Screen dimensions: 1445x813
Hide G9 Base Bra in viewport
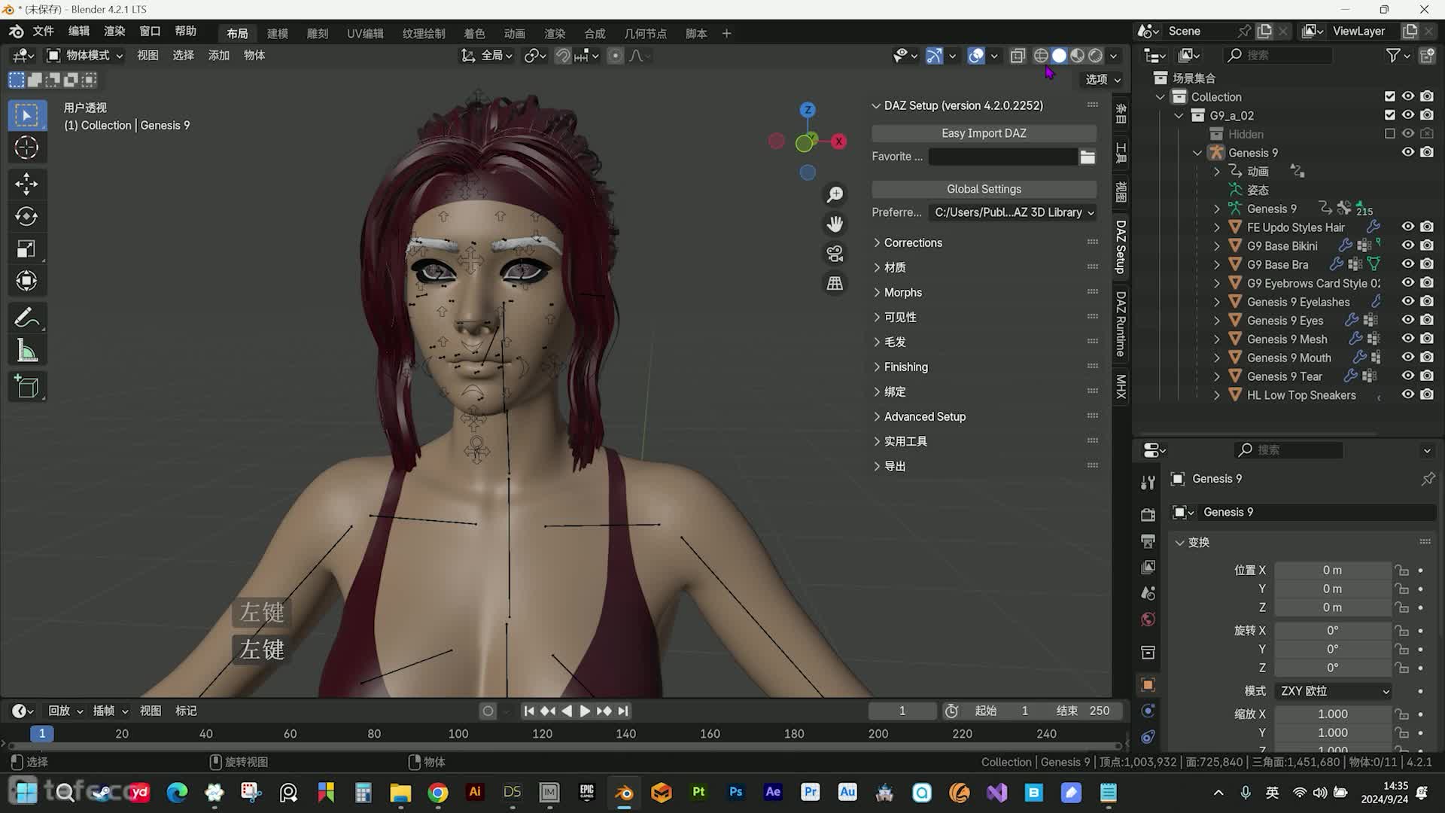click(x=1408, y=264)
